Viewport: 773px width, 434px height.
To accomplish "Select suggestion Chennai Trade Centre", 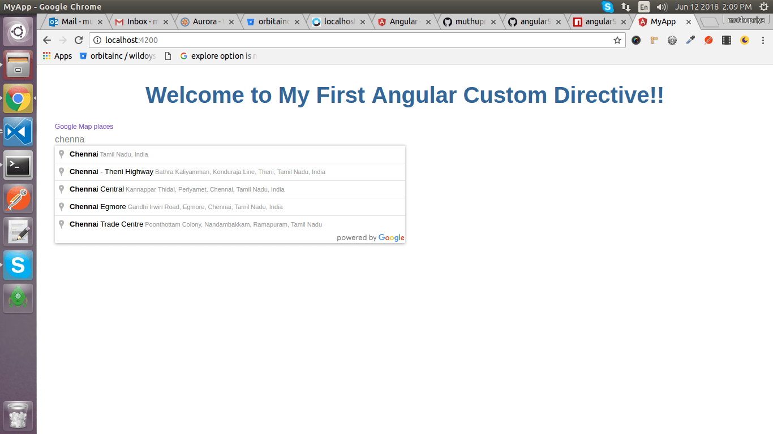I will [230, 224].
